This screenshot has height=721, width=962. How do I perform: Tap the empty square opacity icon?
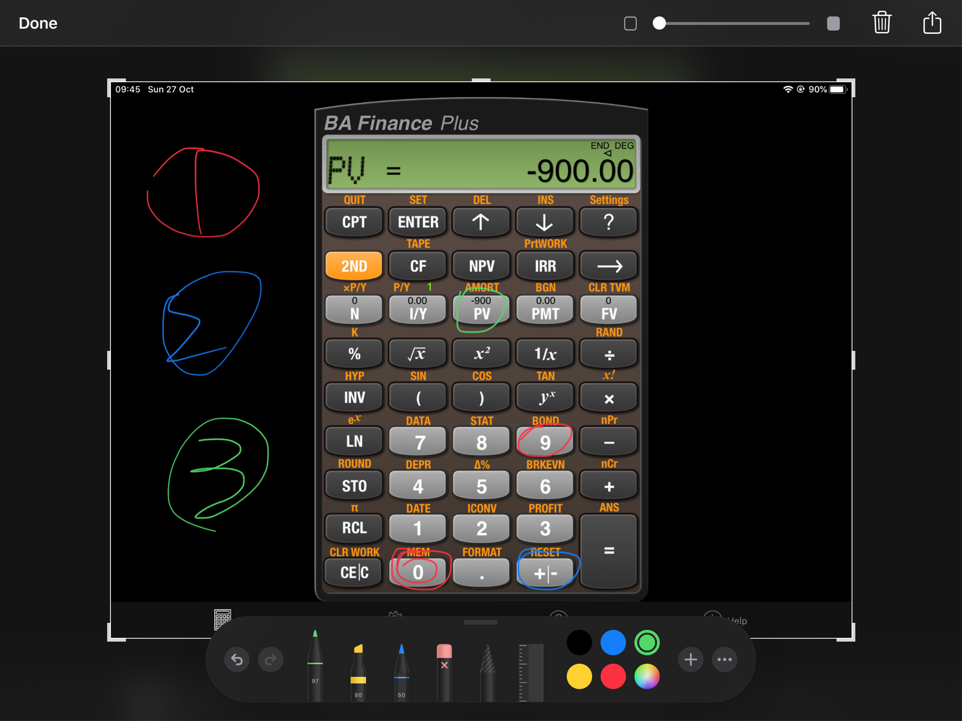coord(630,23)
